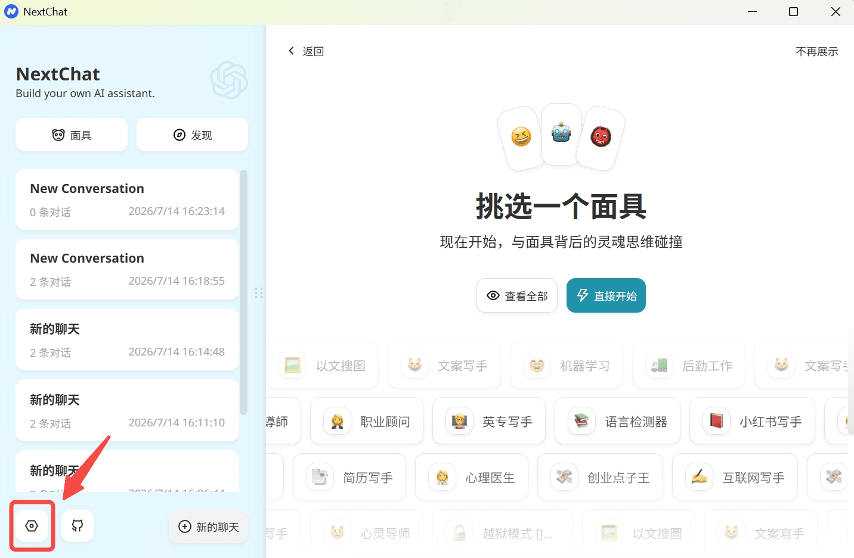Click the cat icon on 心灵导师

pos(337,533)
